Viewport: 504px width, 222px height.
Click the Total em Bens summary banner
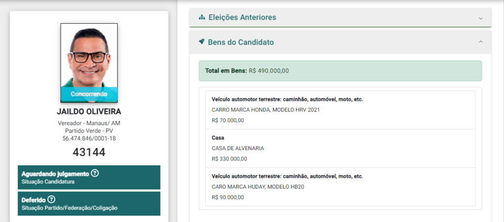340,71
